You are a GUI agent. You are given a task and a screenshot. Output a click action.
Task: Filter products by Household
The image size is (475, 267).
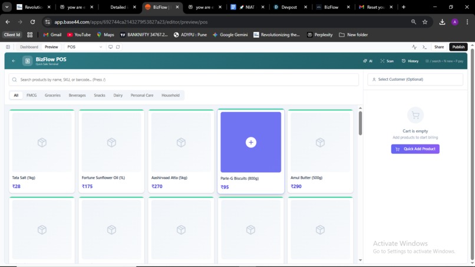[x=170, y=95]
